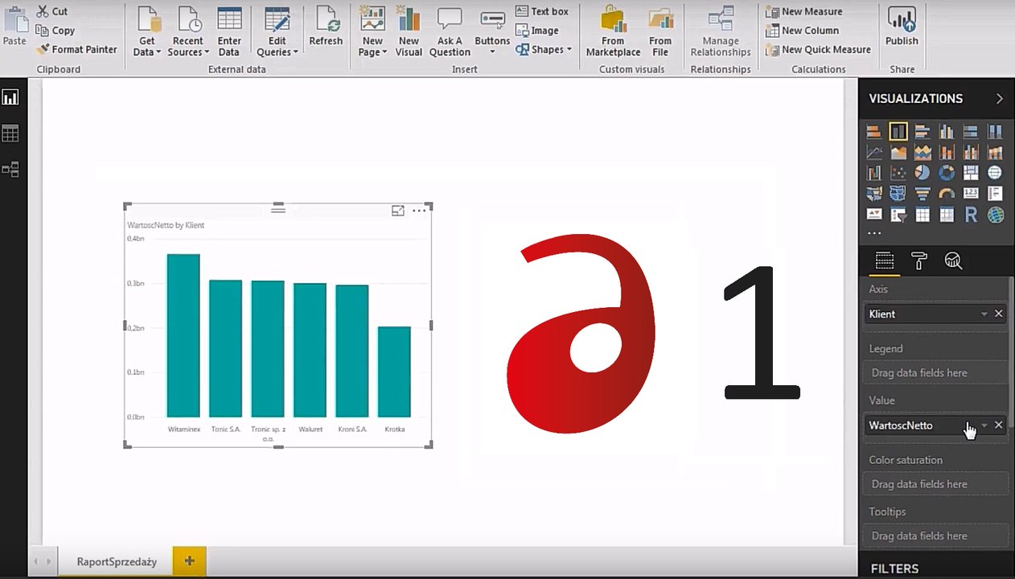This screenshot has width=1015, height=579.
Task: Open the Shapes dropdown
Action: click(544, 49)
